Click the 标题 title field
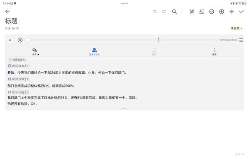The image size is (249, 159). coord(11,21)
